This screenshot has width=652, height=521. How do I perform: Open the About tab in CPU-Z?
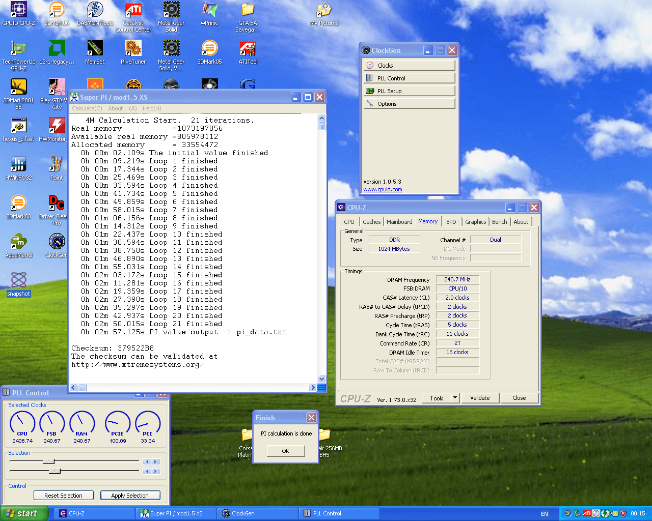(521, 222)
